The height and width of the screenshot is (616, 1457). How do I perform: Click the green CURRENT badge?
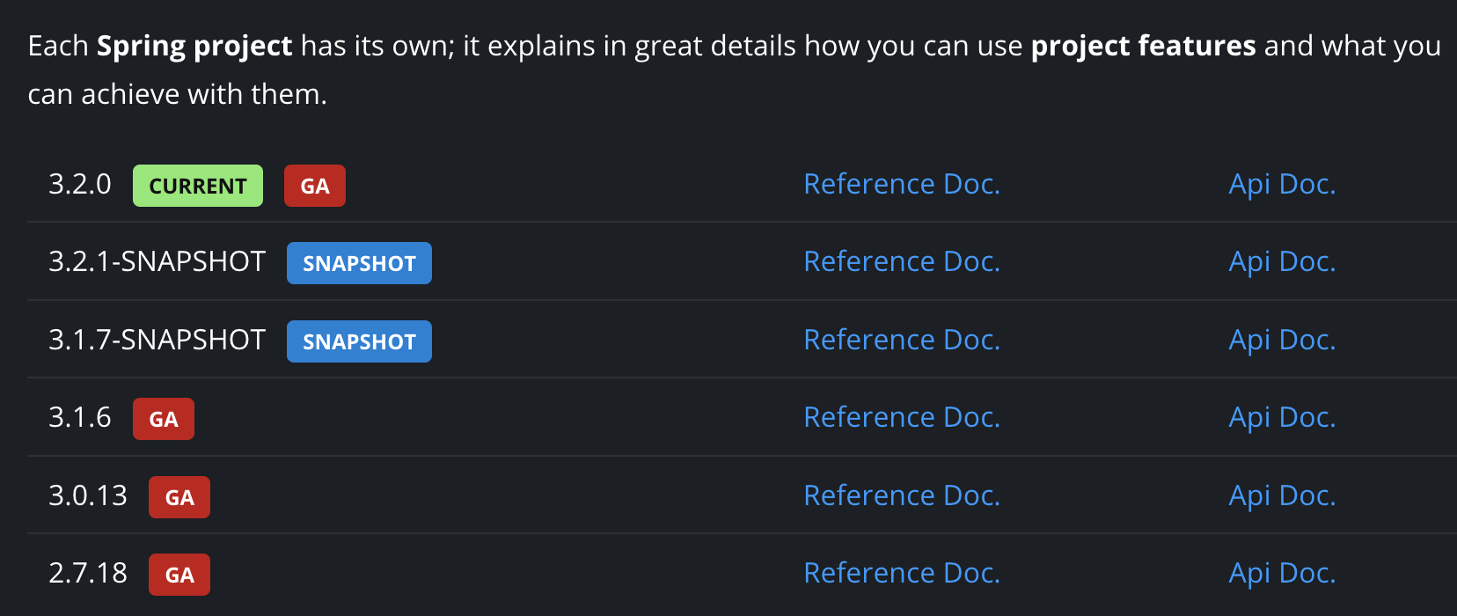[x=198, y=186]
